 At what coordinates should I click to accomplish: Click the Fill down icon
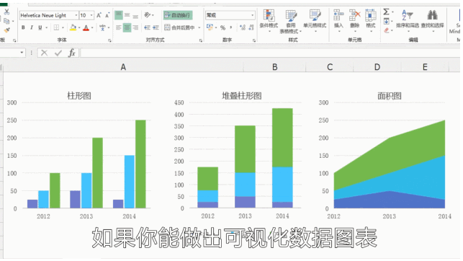pyautogui.click(x=386, y=21)
